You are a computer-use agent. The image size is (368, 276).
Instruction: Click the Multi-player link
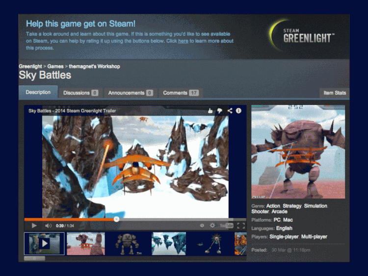pyautogui.click(x=314, y=237)
